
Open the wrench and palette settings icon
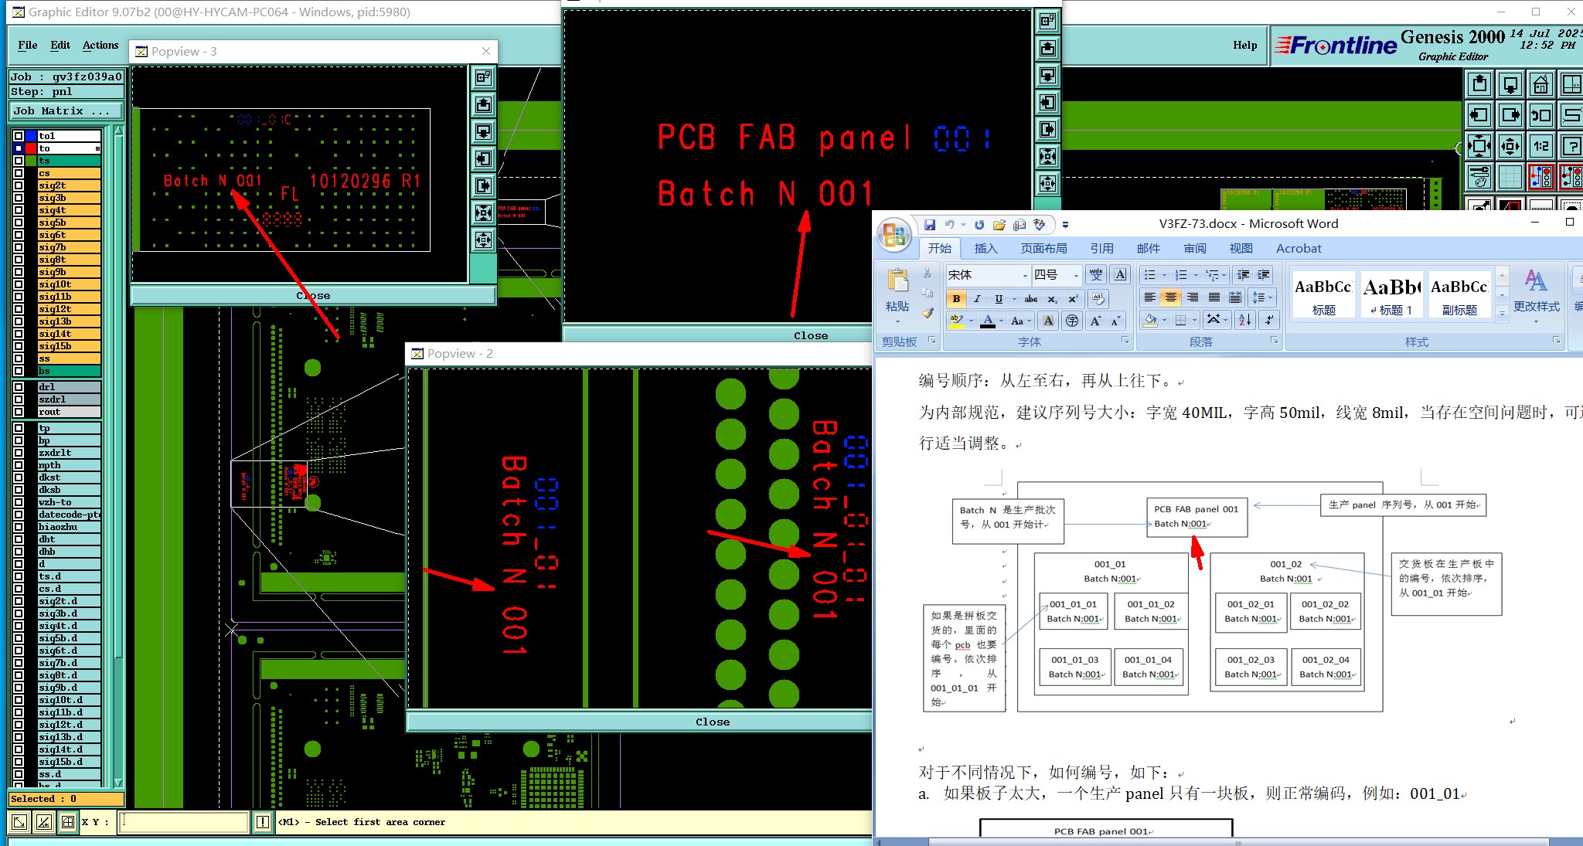[1479, 177]
